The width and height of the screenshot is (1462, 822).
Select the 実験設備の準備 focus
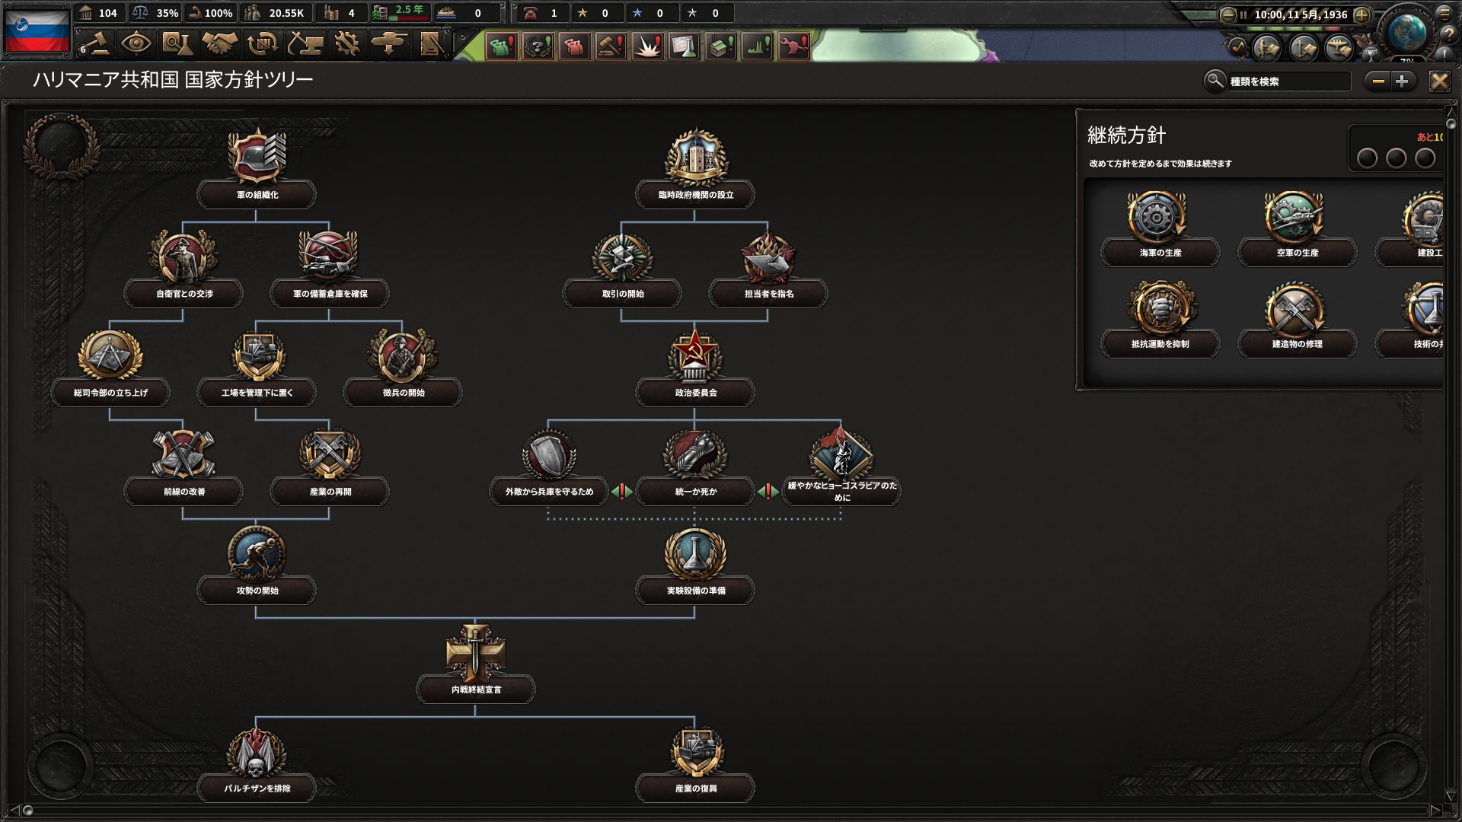[695, 565]
